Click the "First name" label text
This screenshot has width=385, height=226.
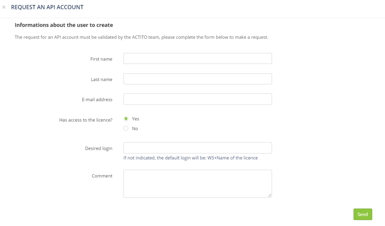[x=101, y=59]
